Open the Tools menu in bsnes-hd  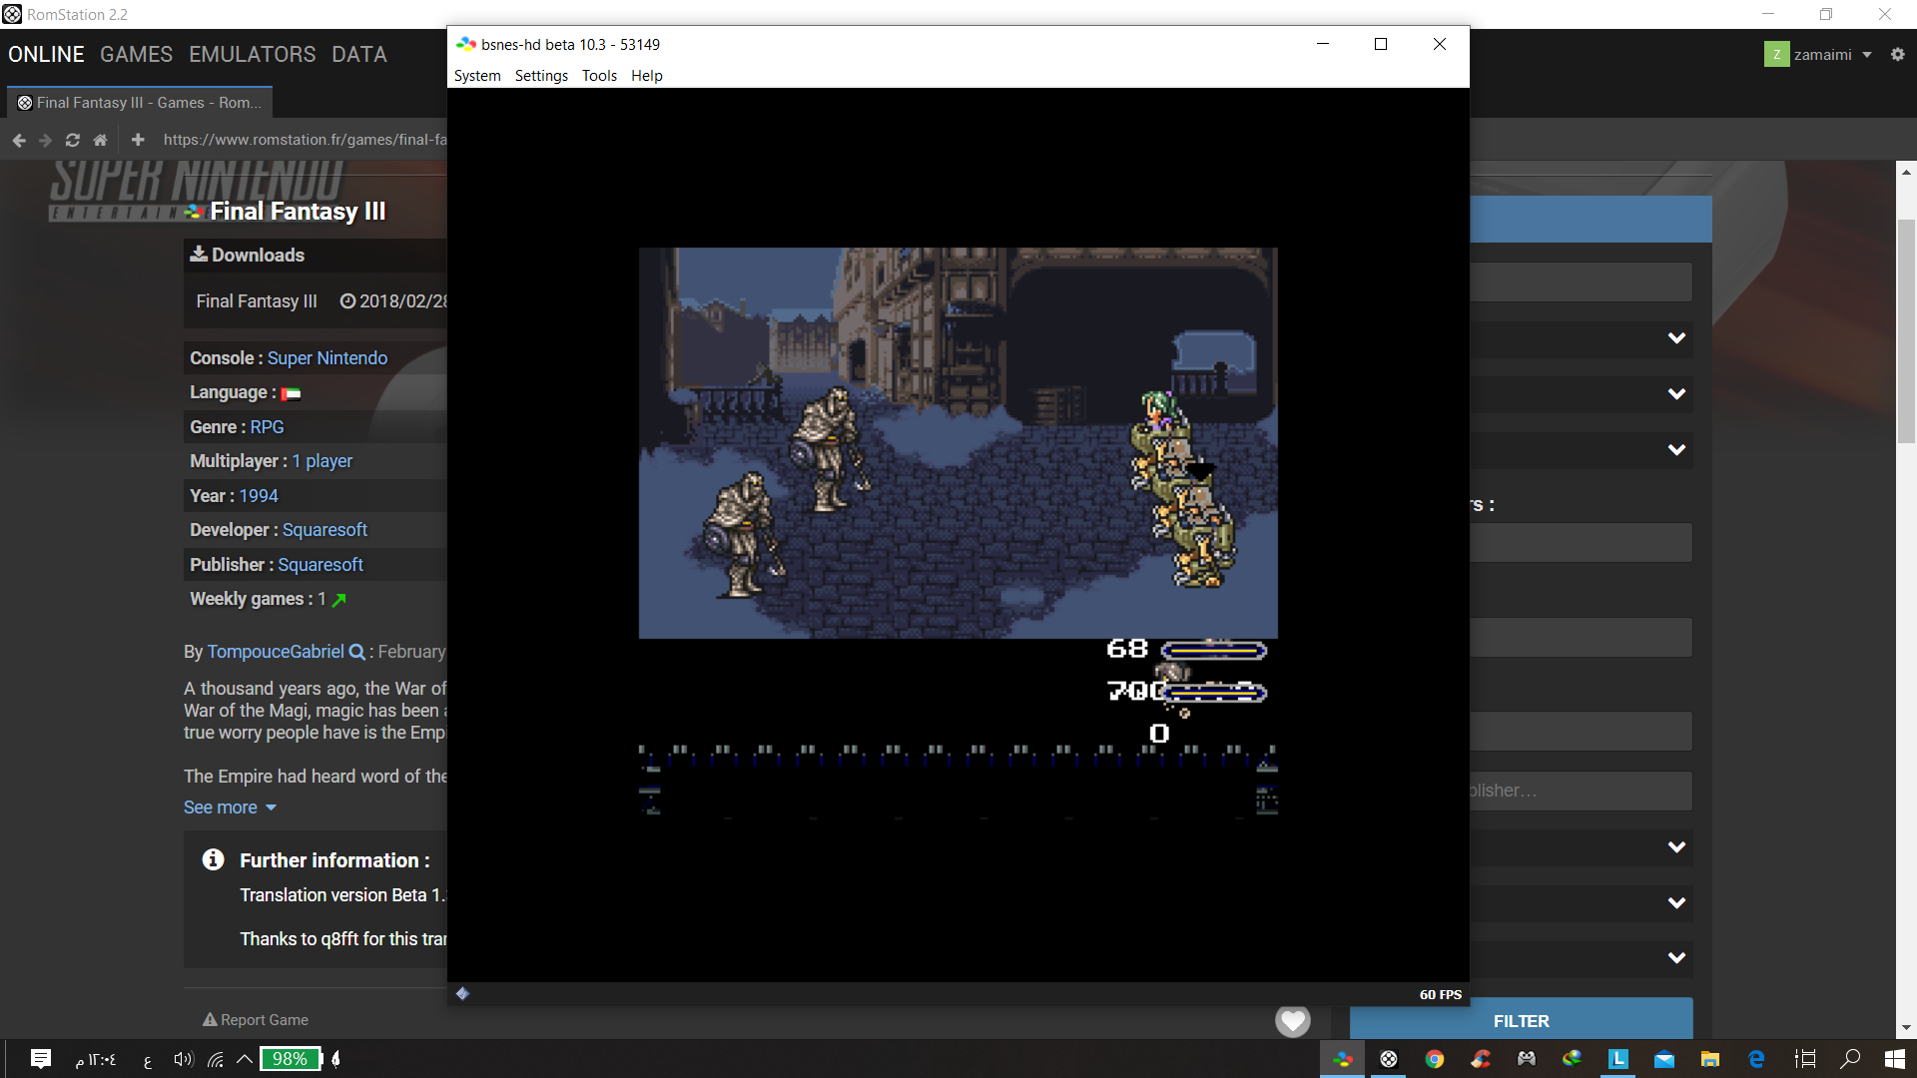tap(599, 76)
